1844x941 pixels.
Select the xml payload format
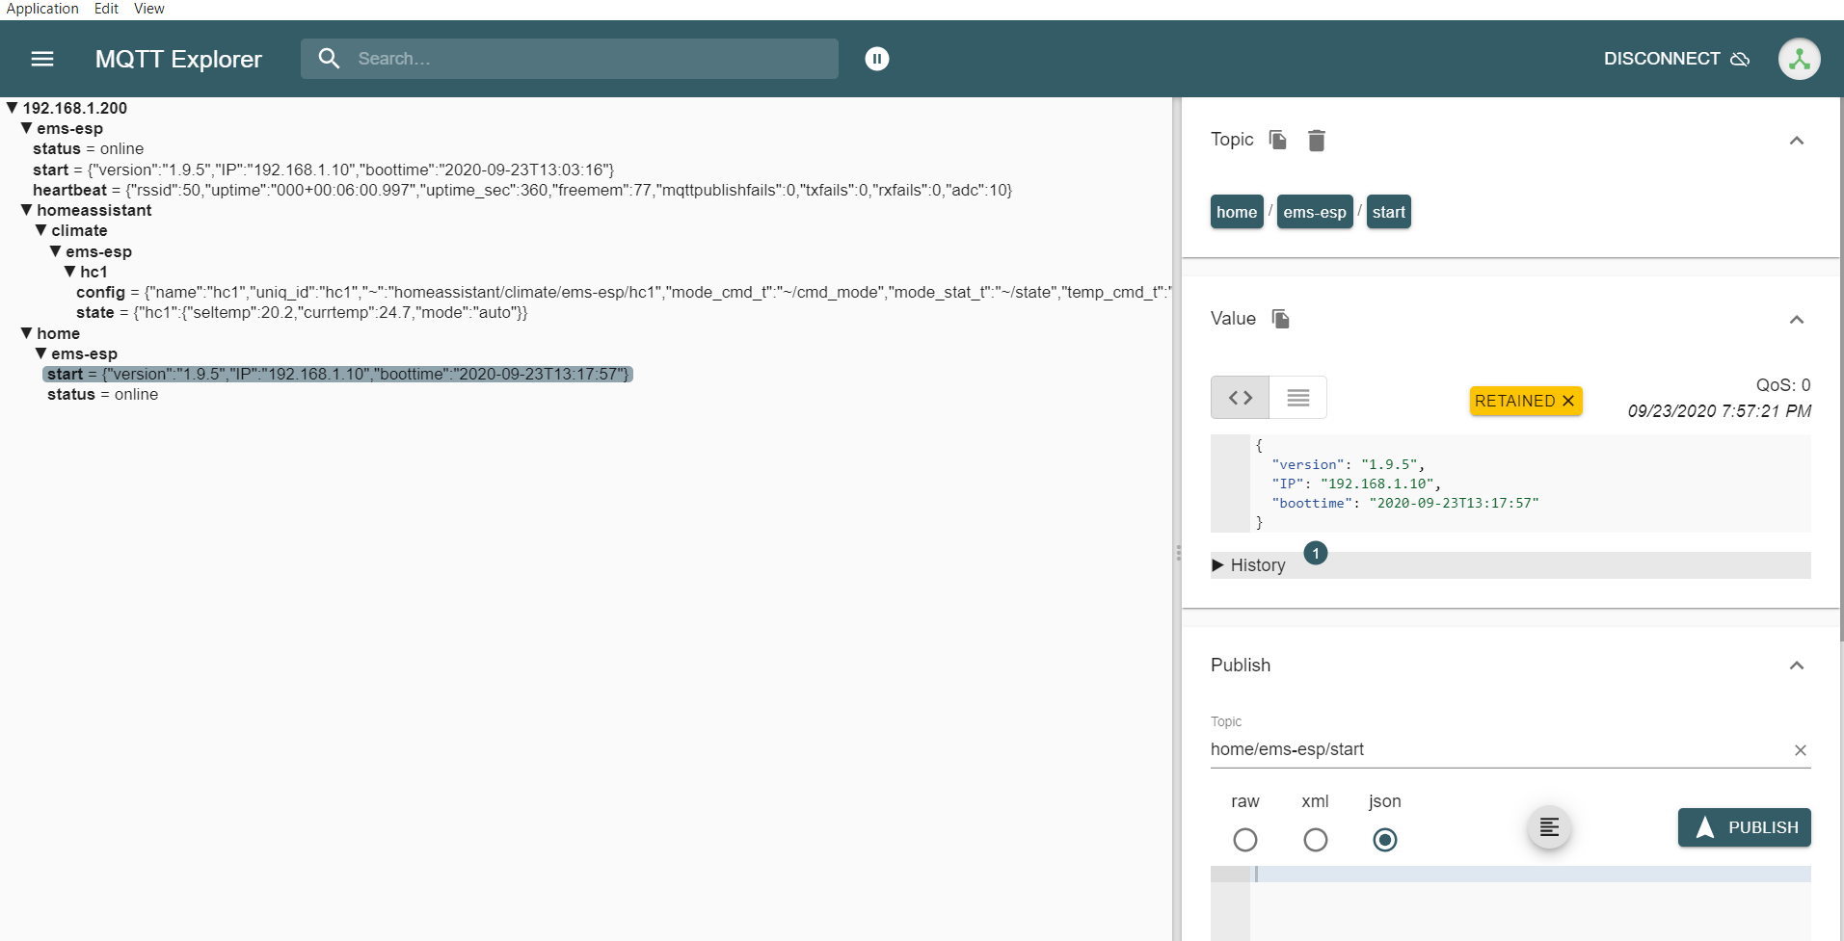point(1315,839)
